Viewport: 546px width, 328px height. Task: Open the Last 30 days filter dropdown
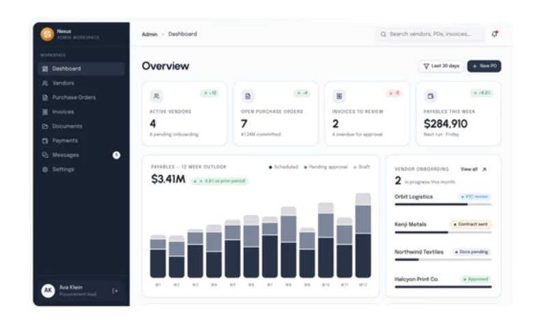(x=441, y=66)
